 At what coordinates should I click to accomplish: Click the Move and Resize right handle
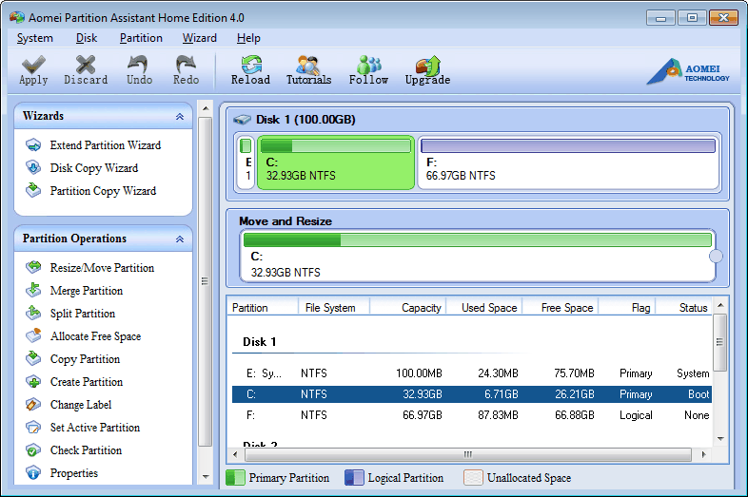[716, 257]
